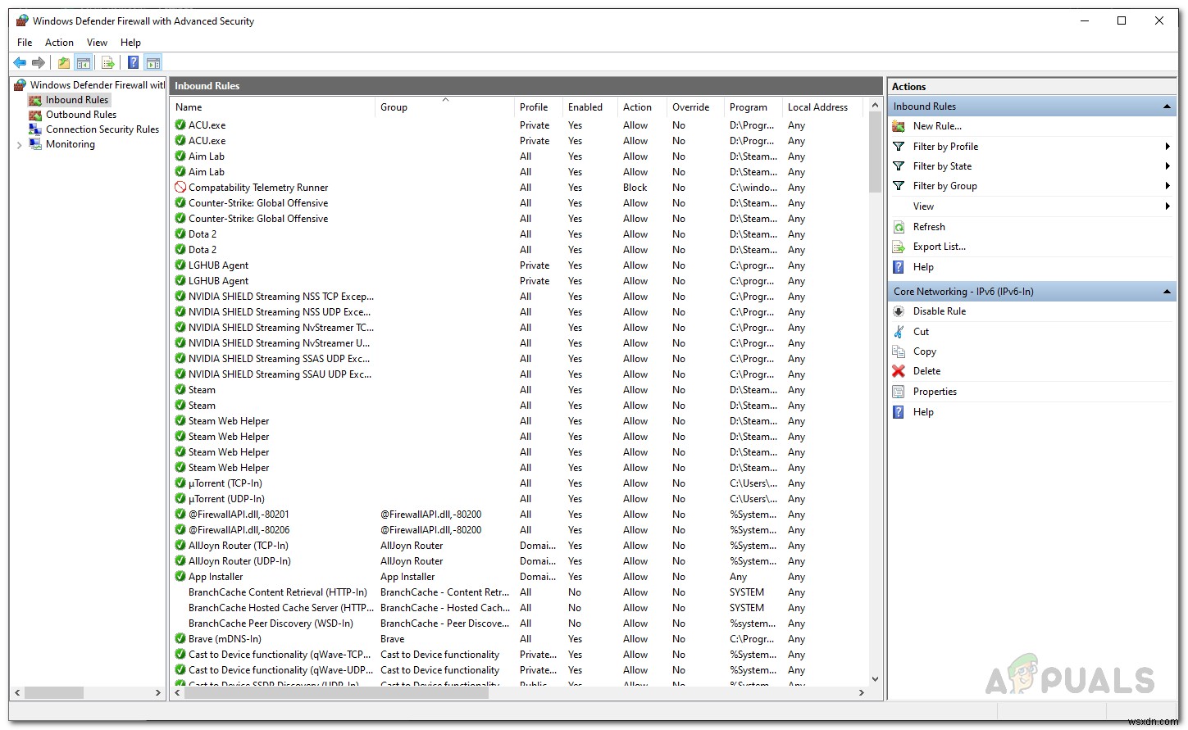
Task: Click the red Delete icon in Actions
Action: pos(899,371)
